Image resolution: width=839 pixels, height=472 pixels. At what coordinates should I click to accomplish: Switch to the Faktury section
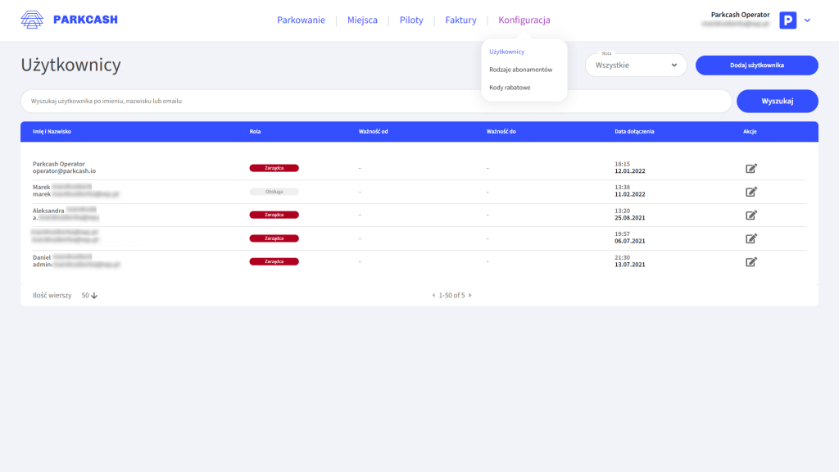click(x=460, y=20)
